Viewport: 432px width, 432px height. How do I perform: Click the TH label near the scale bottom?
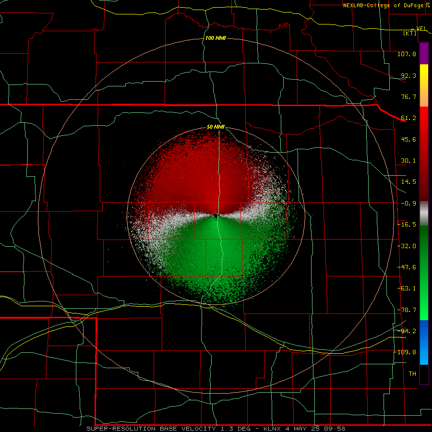click(412, 374)
